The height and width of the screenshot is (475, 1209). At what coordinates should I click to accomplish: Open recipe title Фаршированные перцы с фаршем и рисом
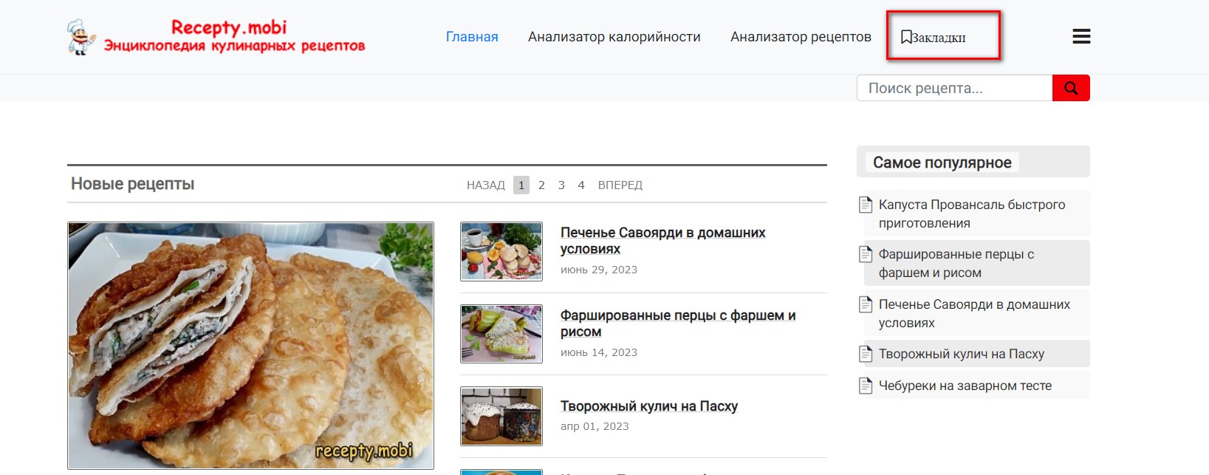click(678, 324)
